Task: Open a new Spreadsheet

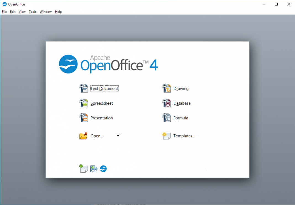Action: (101, 103)
